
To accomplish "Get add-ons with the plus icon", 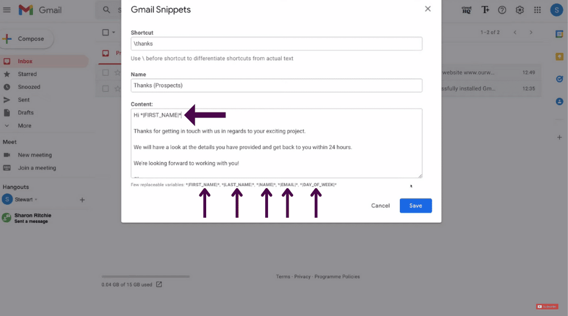I will pyautogui.click(x=559, y=138).
